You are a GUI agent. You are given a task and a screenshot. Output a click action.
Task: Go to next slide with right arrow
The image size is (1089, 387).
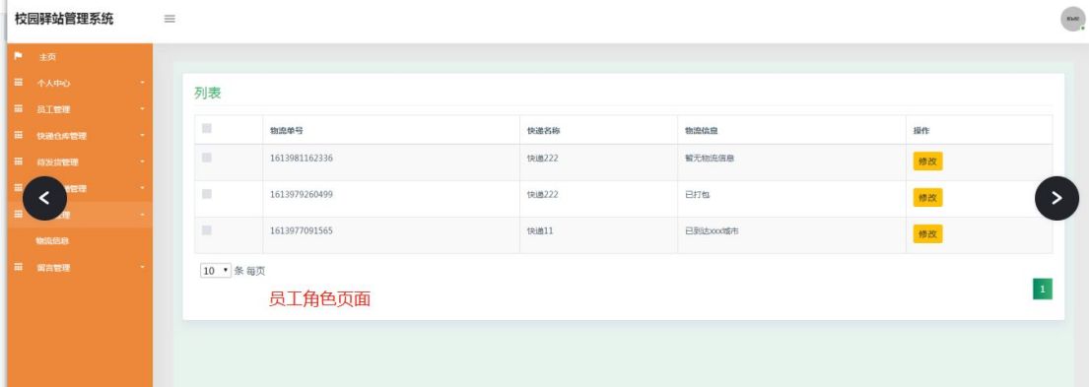(x=1056, y=198)
